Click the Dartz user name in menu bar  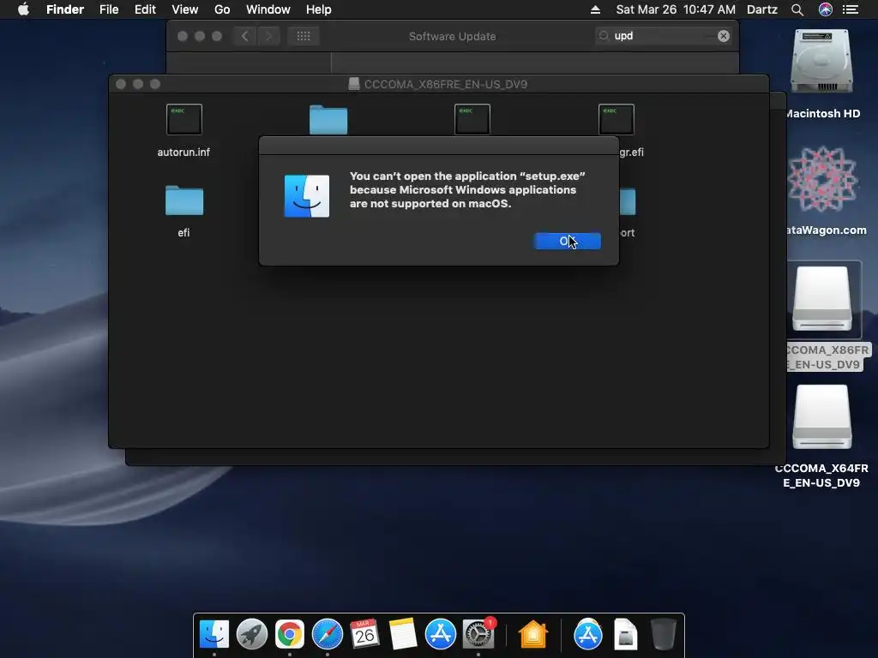click(x=762, y=9)
